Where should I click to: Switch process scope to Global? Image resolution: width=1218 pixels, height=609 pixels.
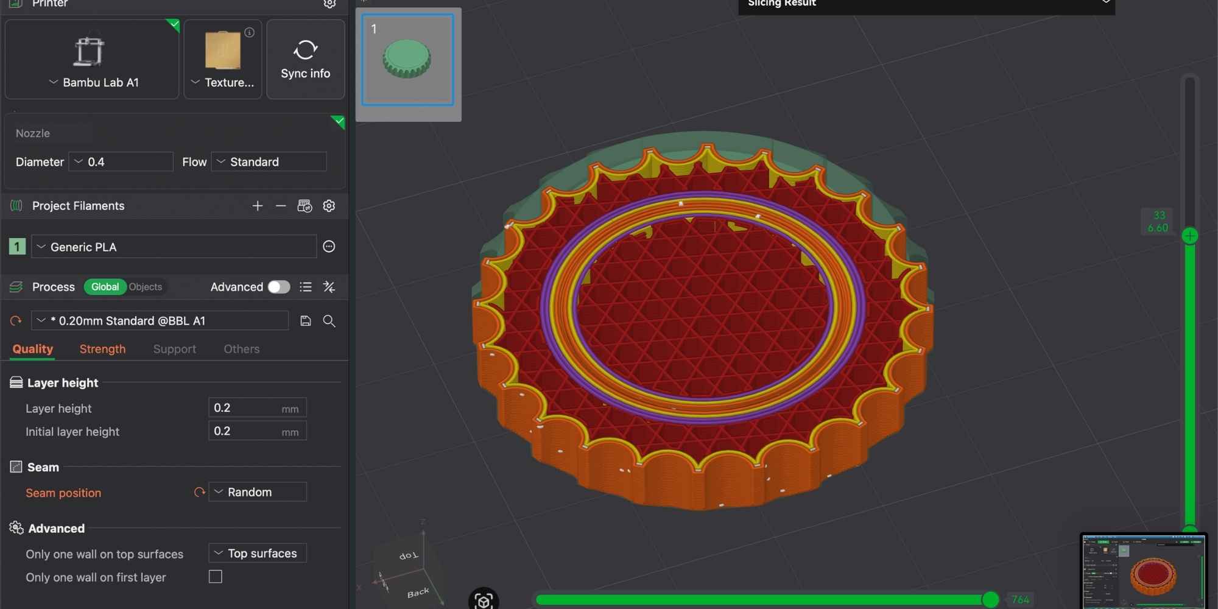tap(105, 287)
